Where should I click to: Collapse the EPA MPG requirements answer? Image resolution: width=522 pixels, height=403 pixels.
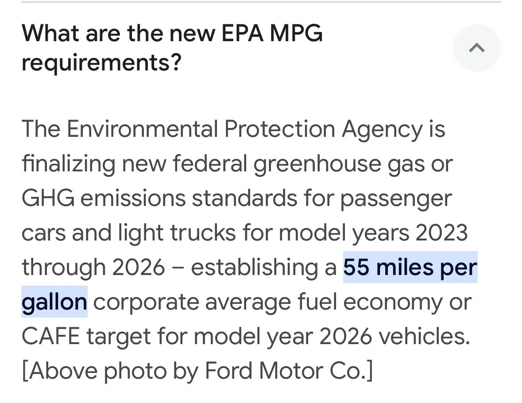(x=476, y=48)
